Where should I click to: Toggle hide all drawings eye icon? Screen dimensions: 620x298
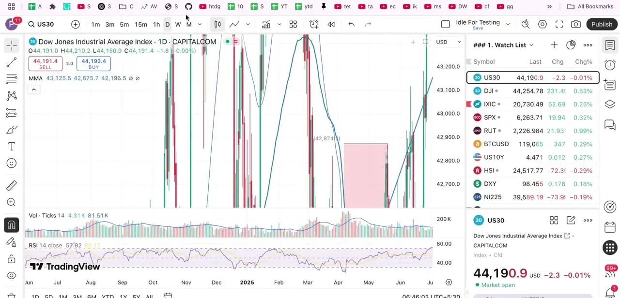click(12, 276)
